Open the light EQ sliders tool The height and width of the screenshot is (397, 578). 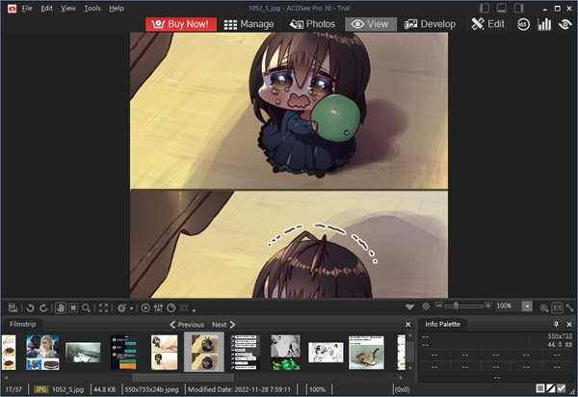click(159, 307)
